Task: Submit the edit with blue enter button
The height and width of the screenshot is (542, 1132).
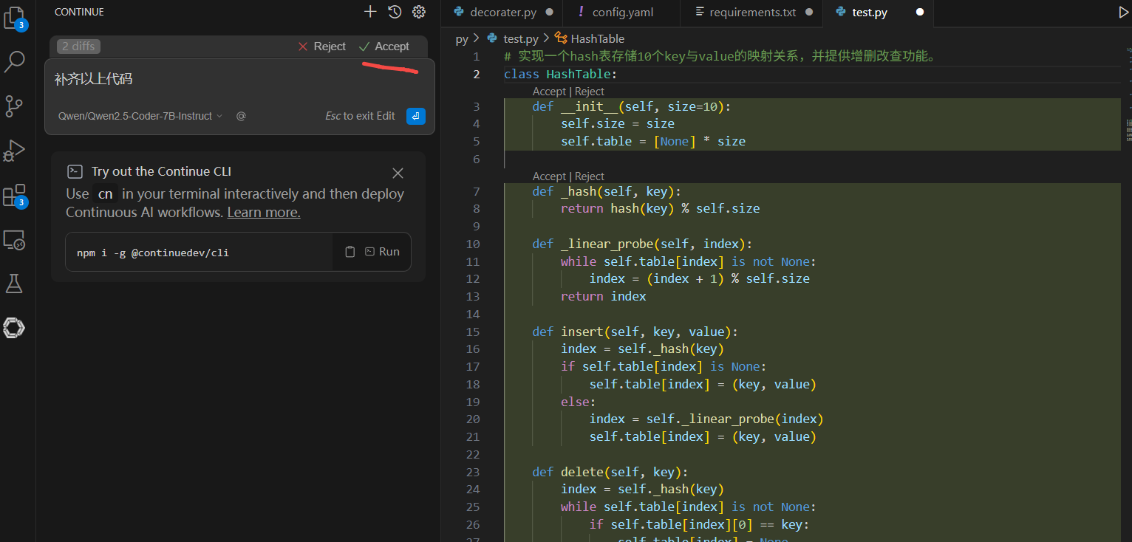Action: [416, 116]
